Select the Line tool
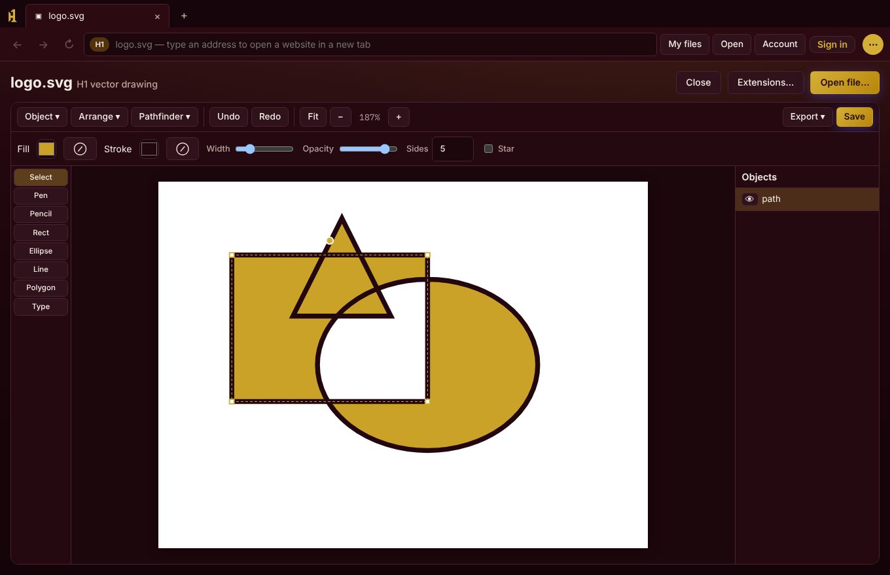 pyautogui.click(x=41, y=269)
